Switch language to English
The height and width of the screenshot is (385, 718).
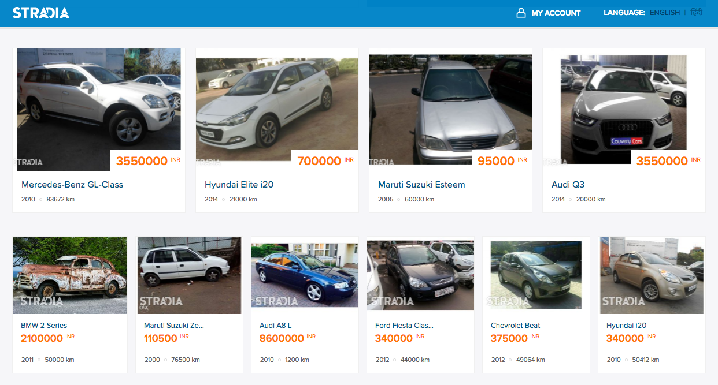pos(665,13)
